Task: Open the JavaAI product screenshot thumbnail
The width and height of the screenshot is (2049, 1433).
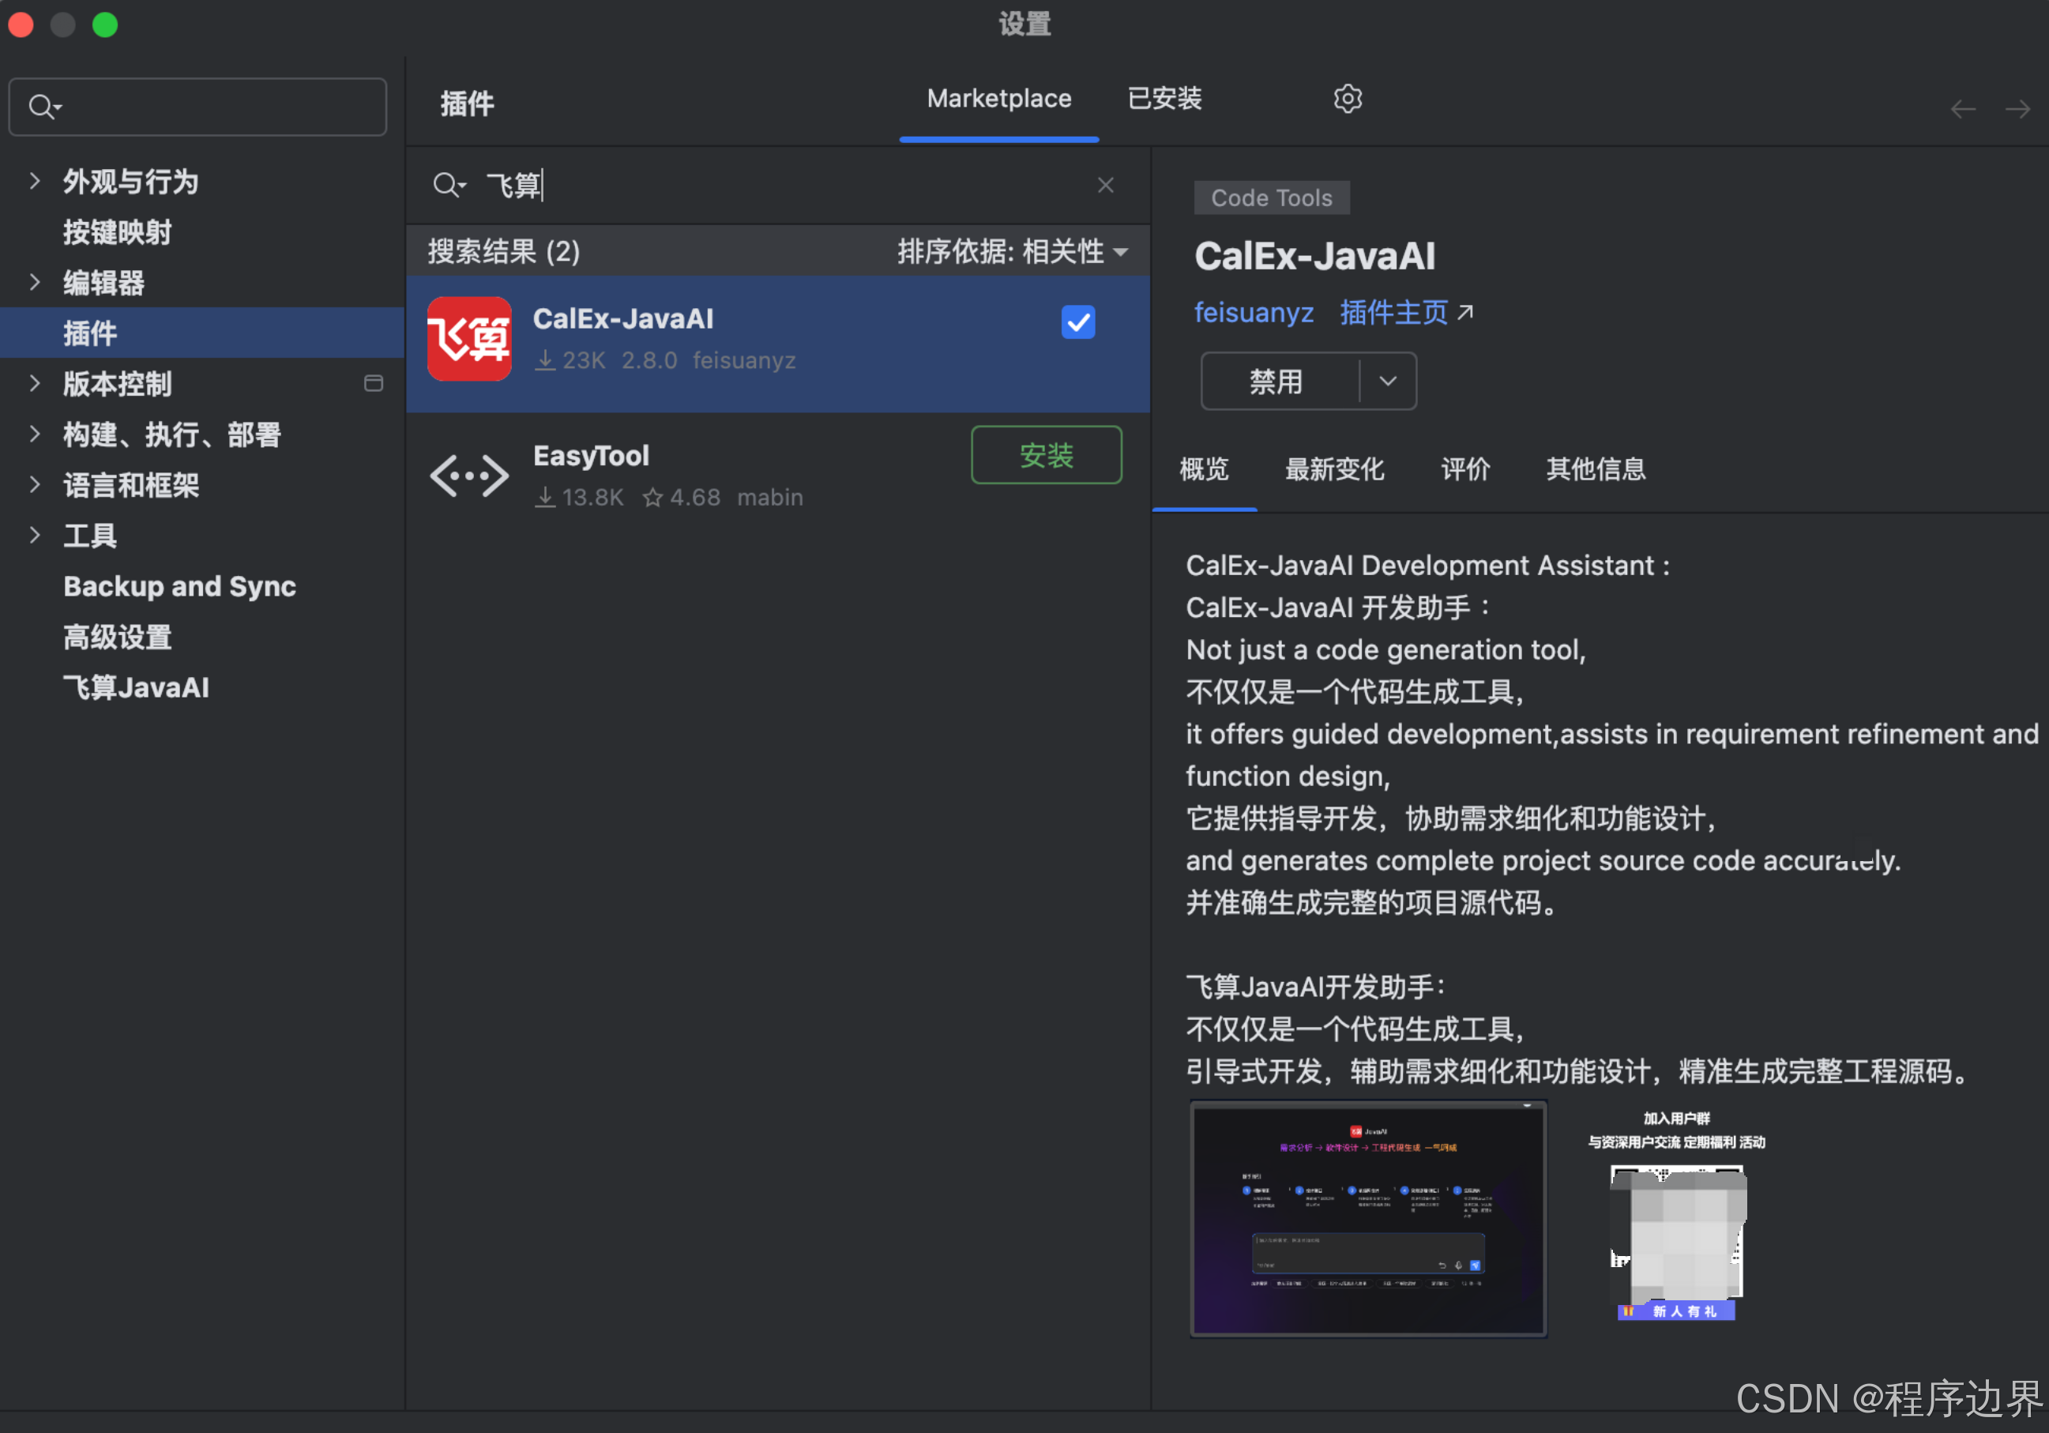Action: click(1368, 1219)
